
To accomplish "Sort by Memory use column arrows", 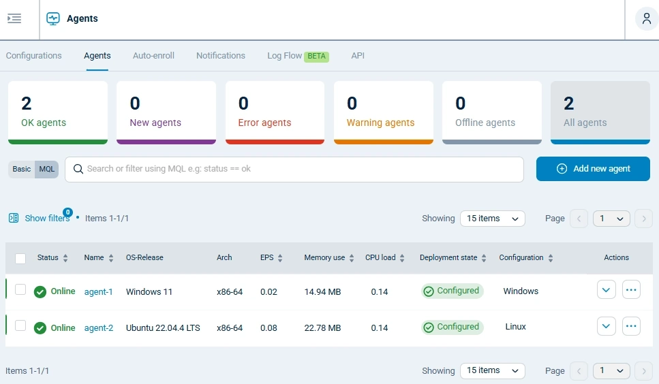I will (x=352, y=258).
